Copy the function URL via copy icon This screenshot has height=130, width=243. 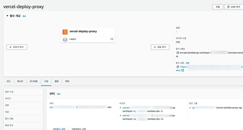tap(178, 67)
